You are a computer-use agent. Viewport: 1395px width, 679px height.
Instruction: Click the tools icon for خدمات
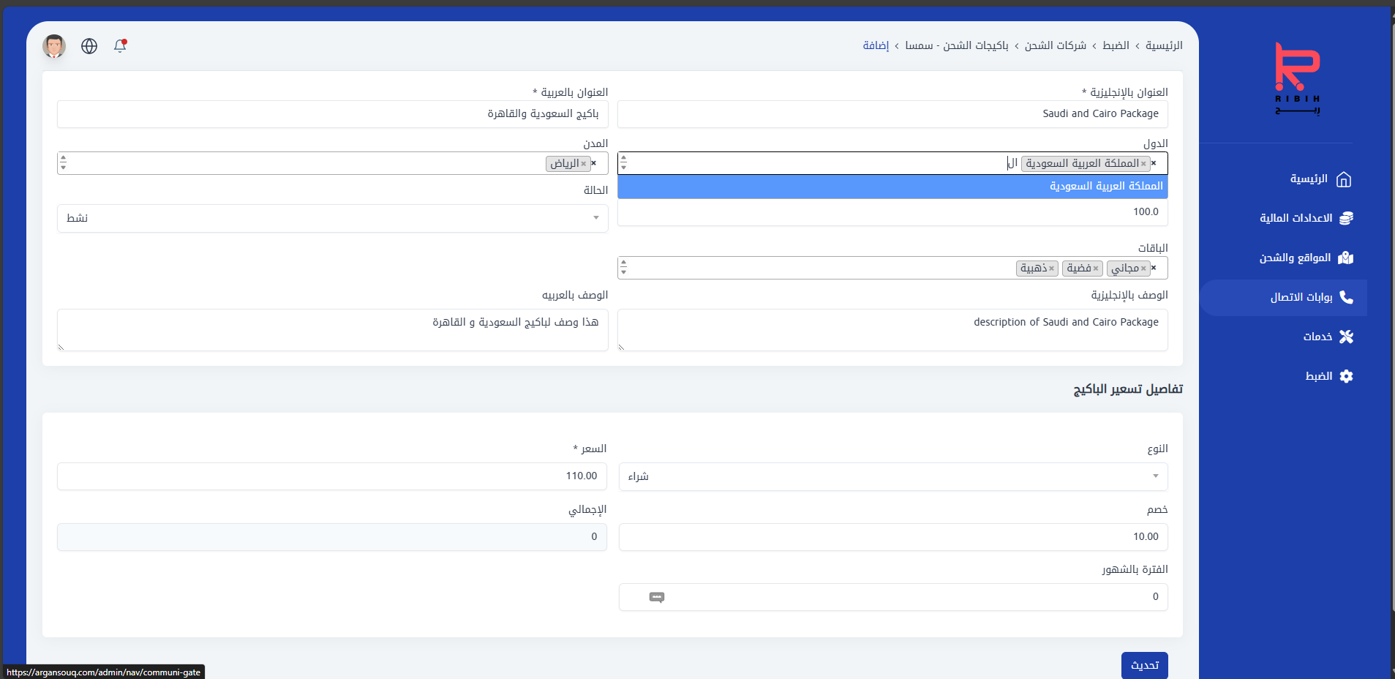coord(1346,337)
